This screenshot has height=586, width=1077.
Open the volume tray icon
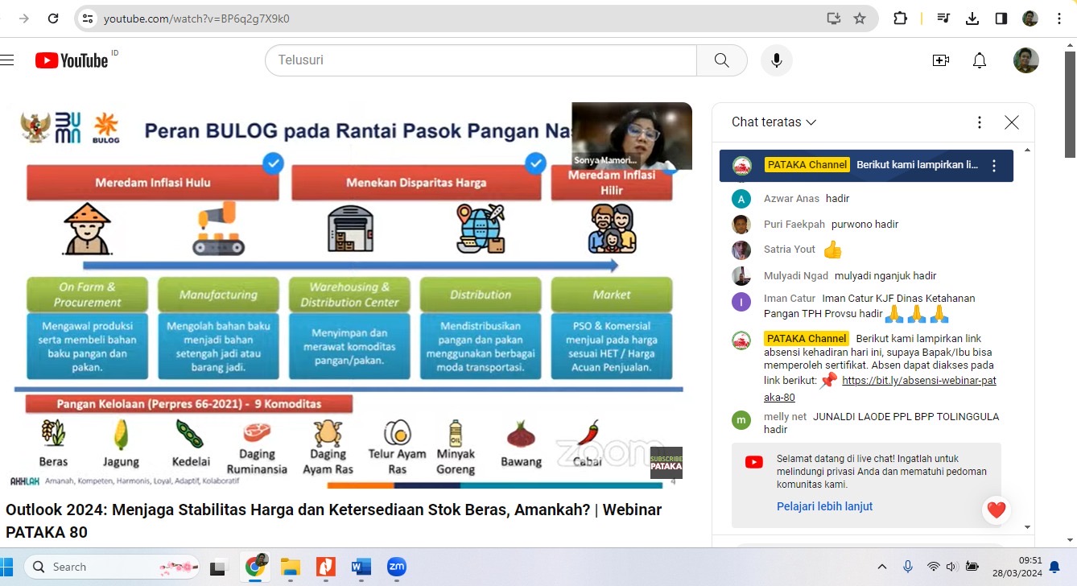(x=951, y=567)
